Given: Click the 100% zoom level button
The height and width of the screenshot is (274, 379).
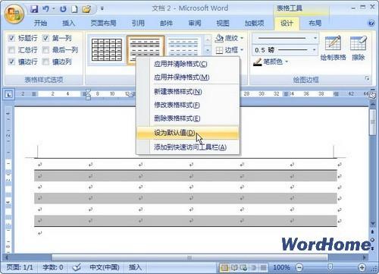Looking at the screenshot, I should [x=281, y=267].
